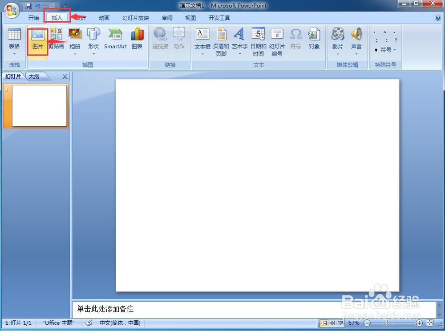Fit slide to current window icon

click(430, 323)
